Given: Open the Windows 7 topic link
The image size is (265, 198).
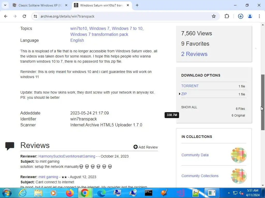Looking at the screenshot, I should pos(99,28).
